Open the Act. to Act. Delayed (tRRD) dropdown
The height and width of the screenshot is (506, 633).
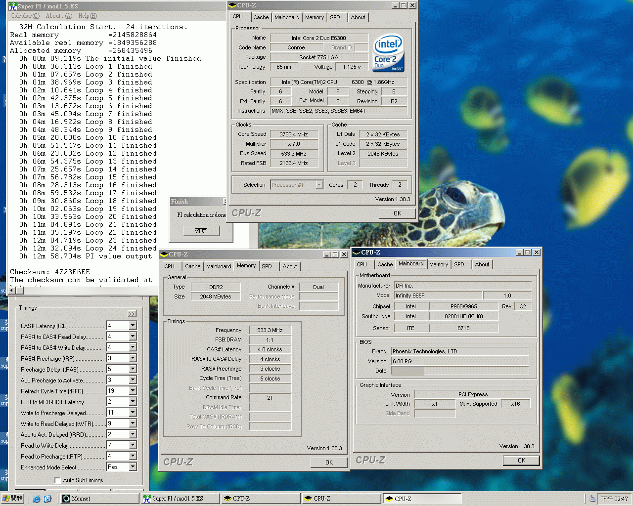click(133, 434)
